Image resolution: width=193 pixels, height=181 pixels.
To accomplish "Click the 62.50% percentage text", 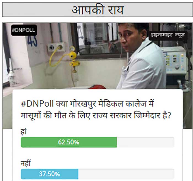I will tap(69, 142).
